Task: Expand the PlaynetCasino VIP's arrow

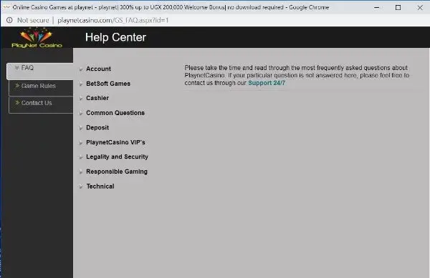Action: (81, 143)
